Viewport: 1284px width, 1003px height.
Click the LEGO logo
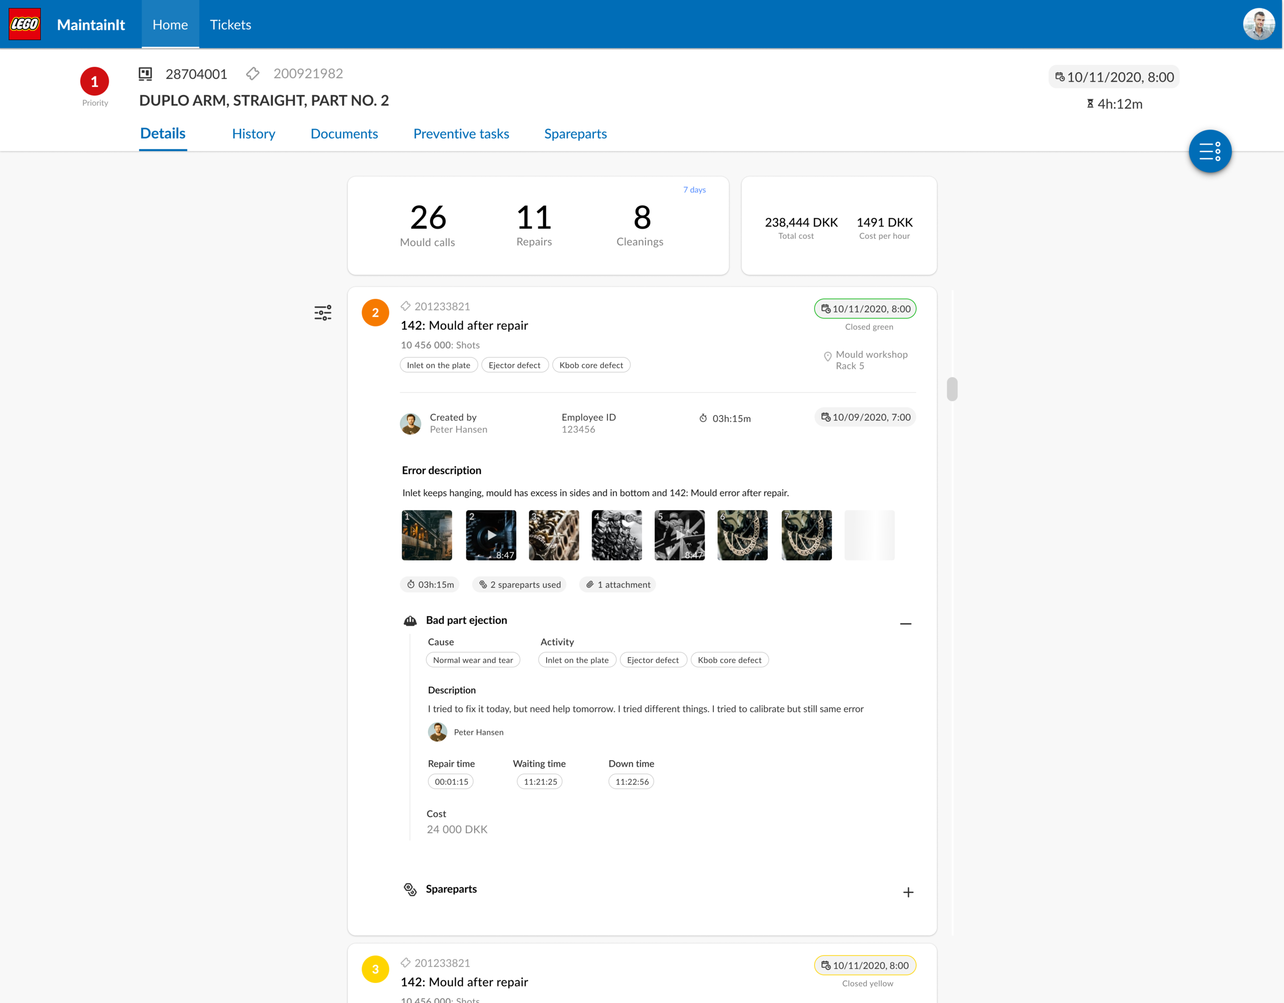tap(25, 24)
